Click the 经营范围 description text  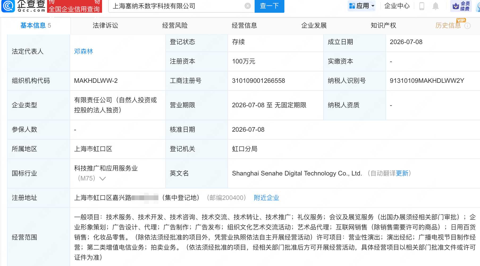coord(275,237)
